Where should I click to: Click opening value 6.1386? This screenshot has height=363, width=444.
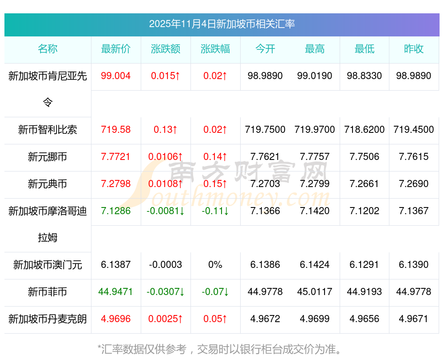pyautogui.click(x=265, y=265)
